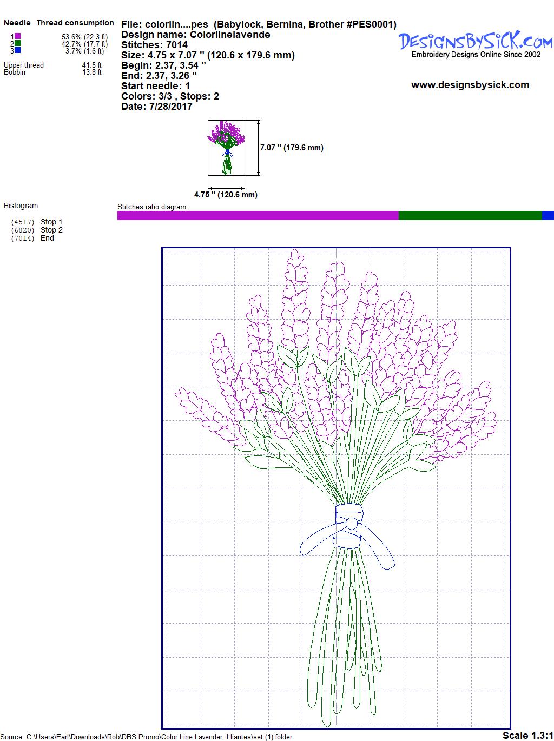This screenshot has width=554, height=741.
Task: Click the Stitches: 7014 text line
Action: click(154, 45)
